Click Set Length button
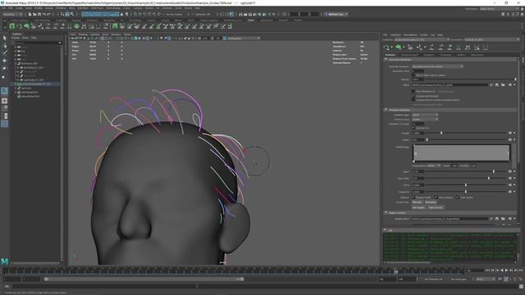The height and width of the screenshot is (295, 525). (x=418, y=207)
